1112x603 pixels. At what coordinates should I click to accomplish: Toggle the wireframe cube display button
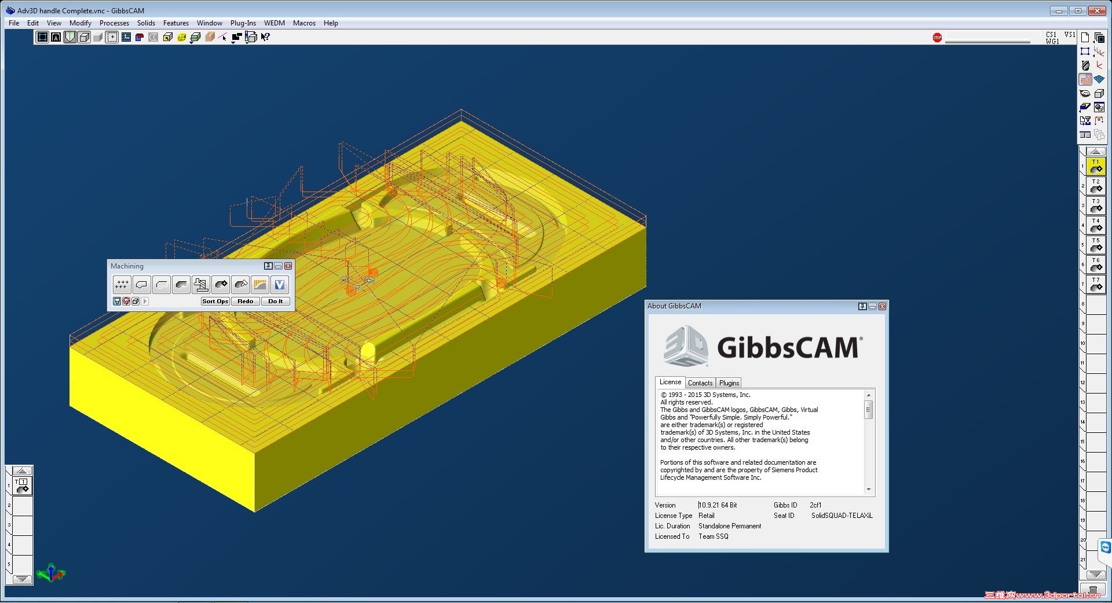click(x=84, y=37)
